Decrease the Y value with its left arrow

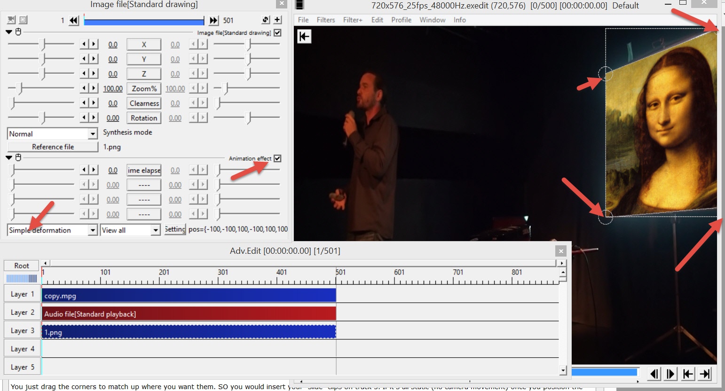[x=84, y=59]
